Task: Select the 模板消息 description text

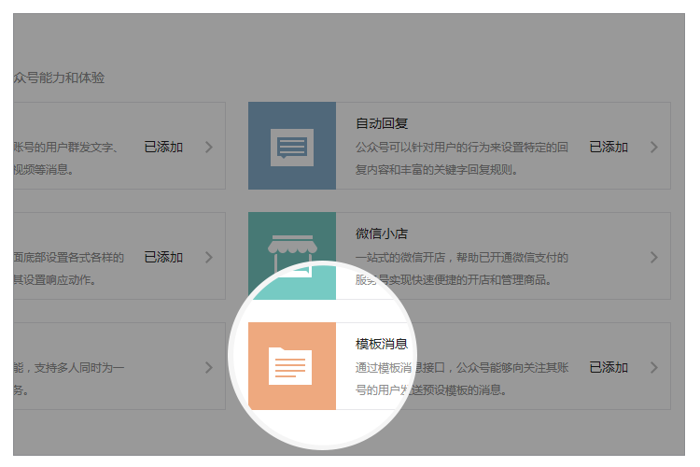Action: [x=462, y=379]
